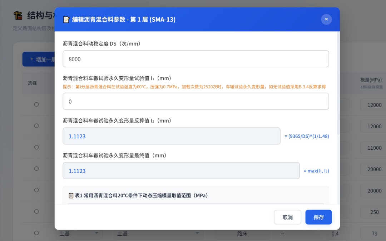Click the 选择 column header
This screenshot has width=386, height=241.
point(32,83)
